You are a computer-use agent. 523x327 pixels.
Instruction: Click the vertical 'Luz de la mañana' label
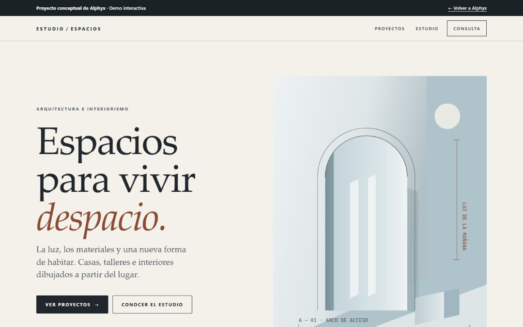tap(464, 226)
